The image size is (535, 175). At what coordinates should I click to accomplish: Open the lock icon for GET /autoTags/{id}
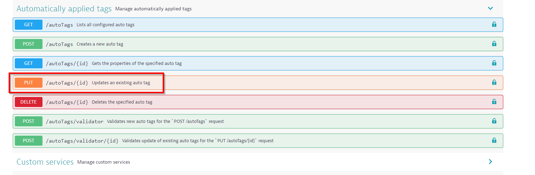[x=494, y=63]
